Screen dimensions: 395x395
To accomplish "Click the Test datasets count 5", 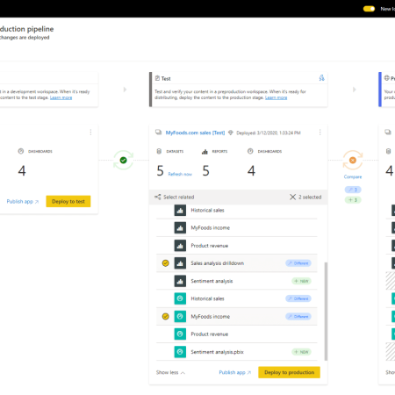I will tap(160, 170).
